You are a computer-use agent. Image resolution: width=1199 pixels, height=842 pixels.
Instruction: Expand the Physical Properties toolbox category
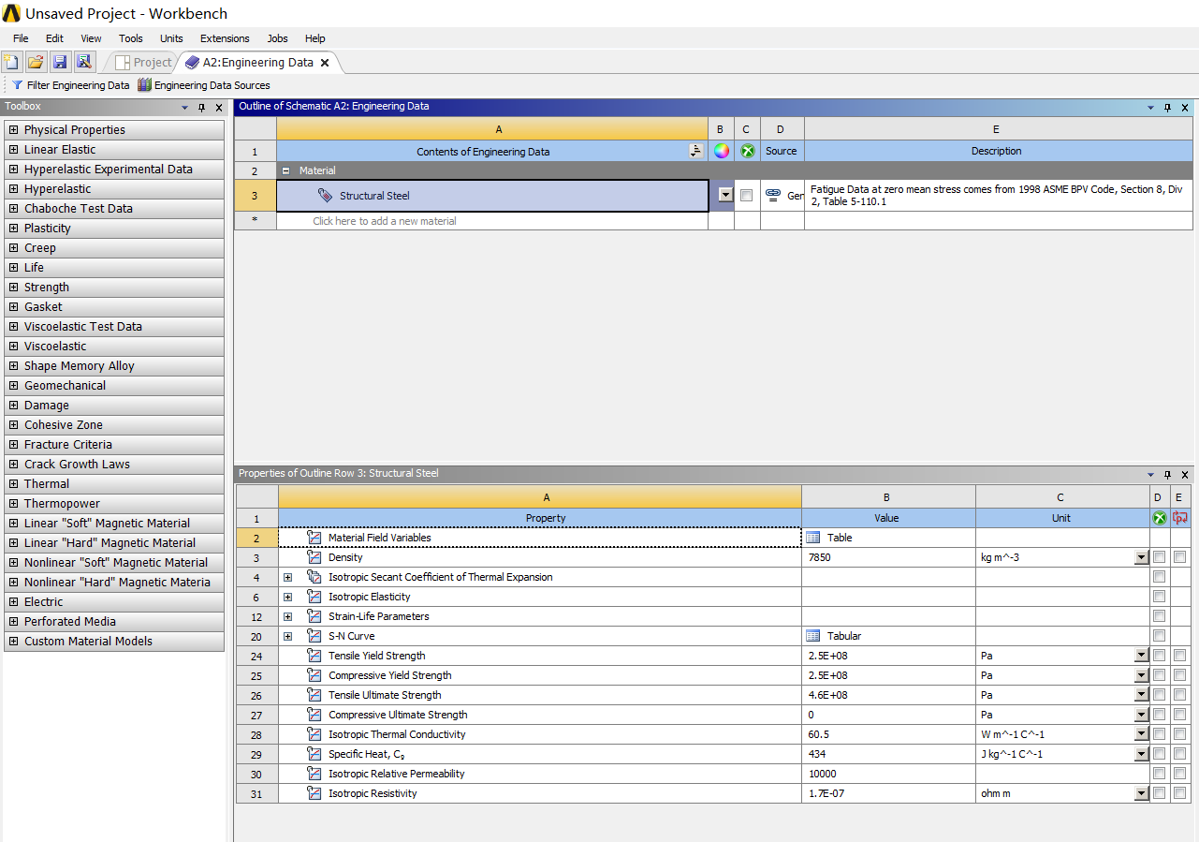(x=12, y=129)
